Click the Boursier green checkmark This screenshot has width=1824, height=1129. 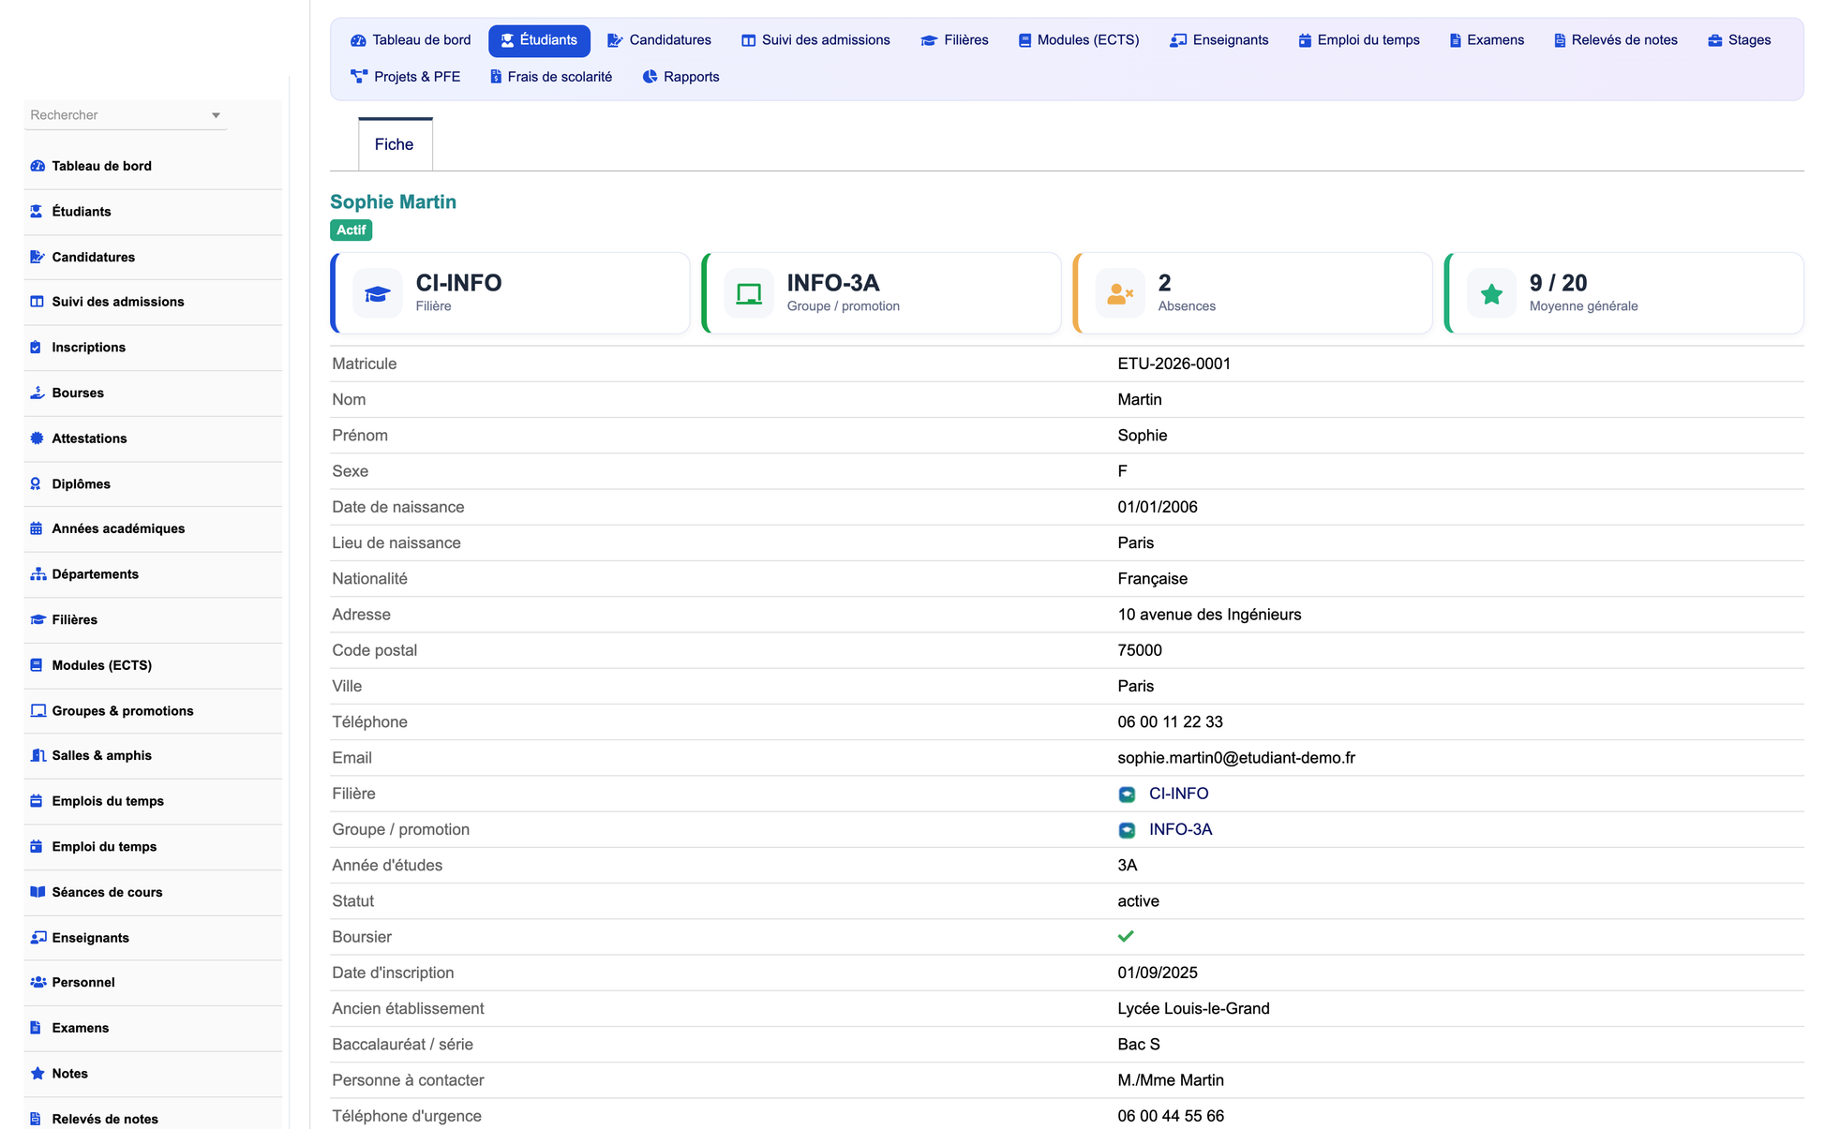pos(1126,937)
